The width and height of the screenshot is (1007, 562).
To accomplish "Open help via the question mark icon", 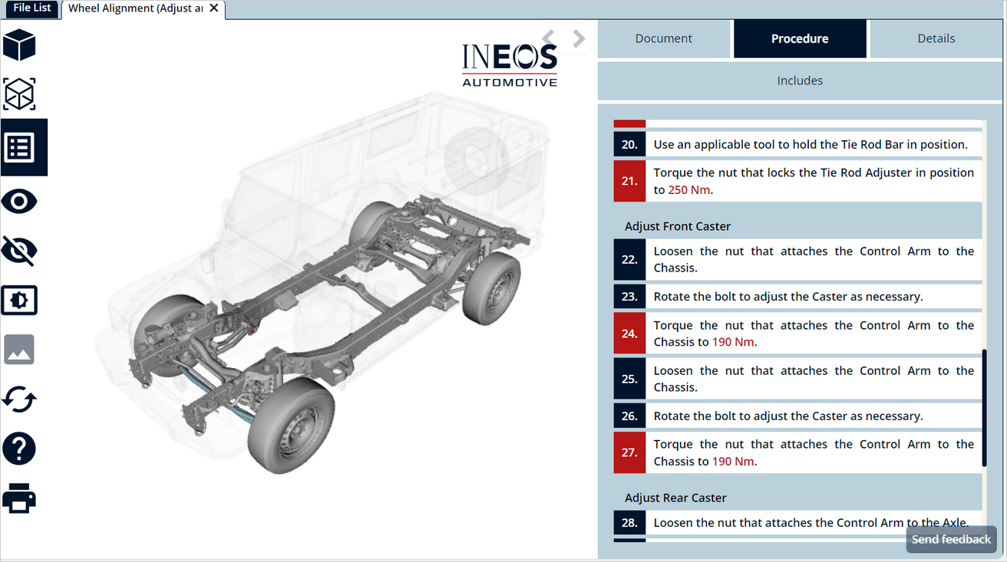I will pyautogui.click(x=19, y=448).
